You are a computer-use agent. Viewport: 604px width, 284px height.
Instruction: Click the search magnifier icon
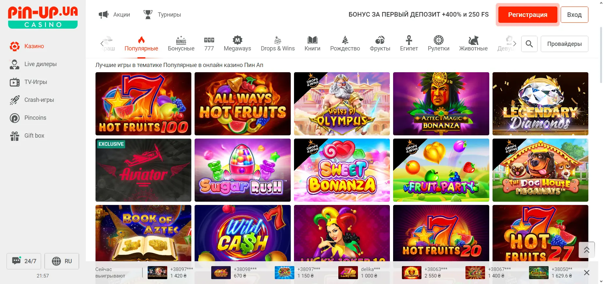click(529, 44)
